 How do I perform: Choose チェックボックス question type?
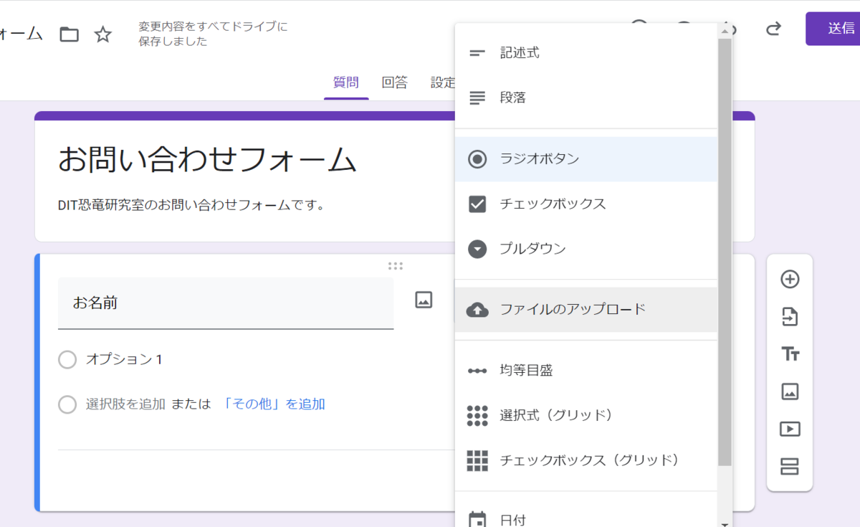tap(586, 204)
